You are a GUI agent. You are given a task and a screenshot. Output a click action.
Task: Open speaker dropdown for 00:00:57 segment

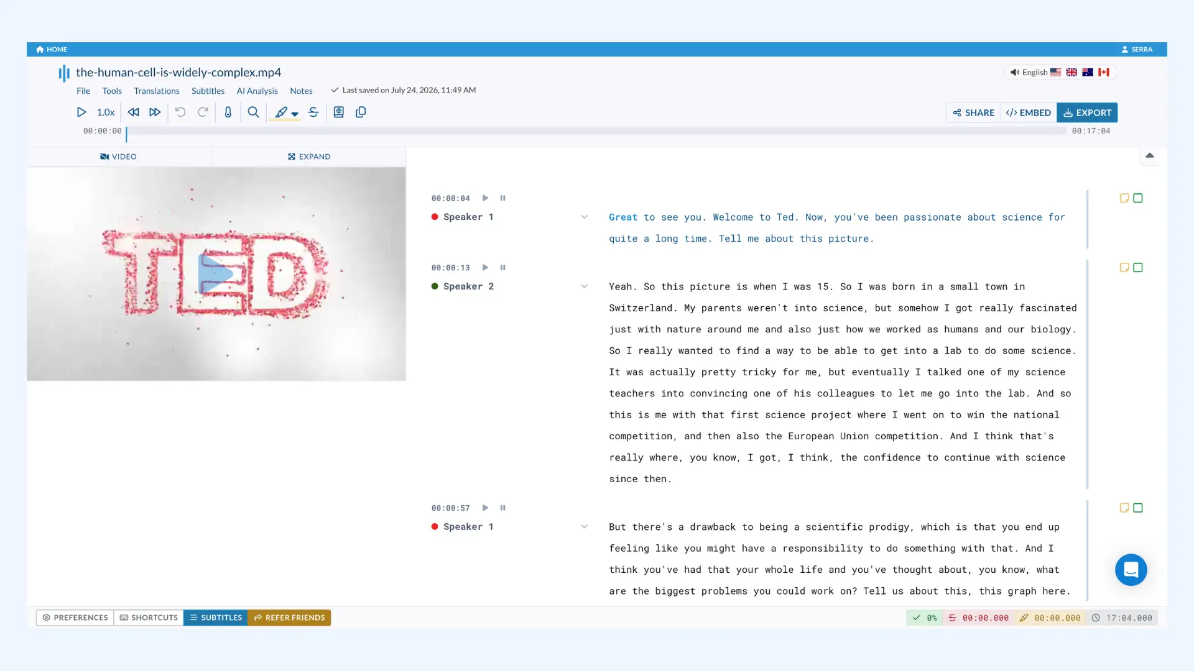click(x=585, y=527)
